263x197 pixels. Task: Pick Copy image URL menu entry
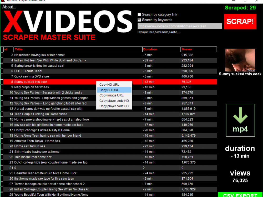pyautogui.click(x=114, y=95)
